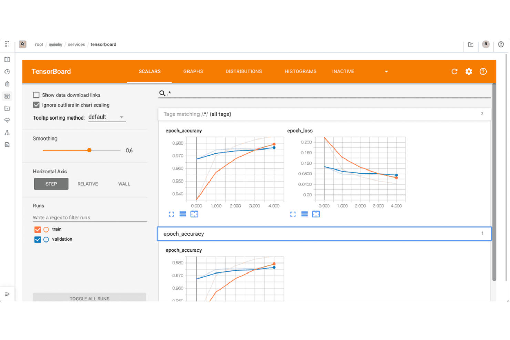Open the R user avatar menu
510x340 pixels.
tap(486, 44)
